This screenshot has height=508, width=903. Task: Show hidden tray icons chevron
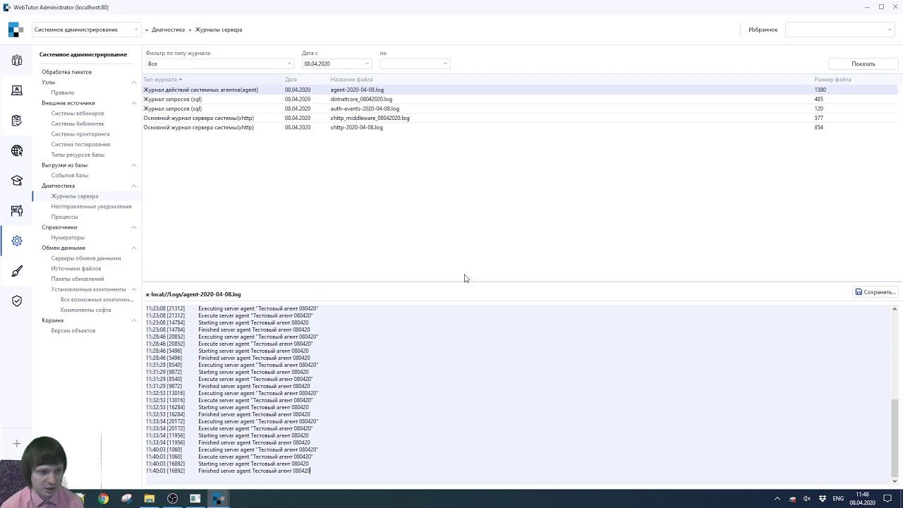[777, 499]
